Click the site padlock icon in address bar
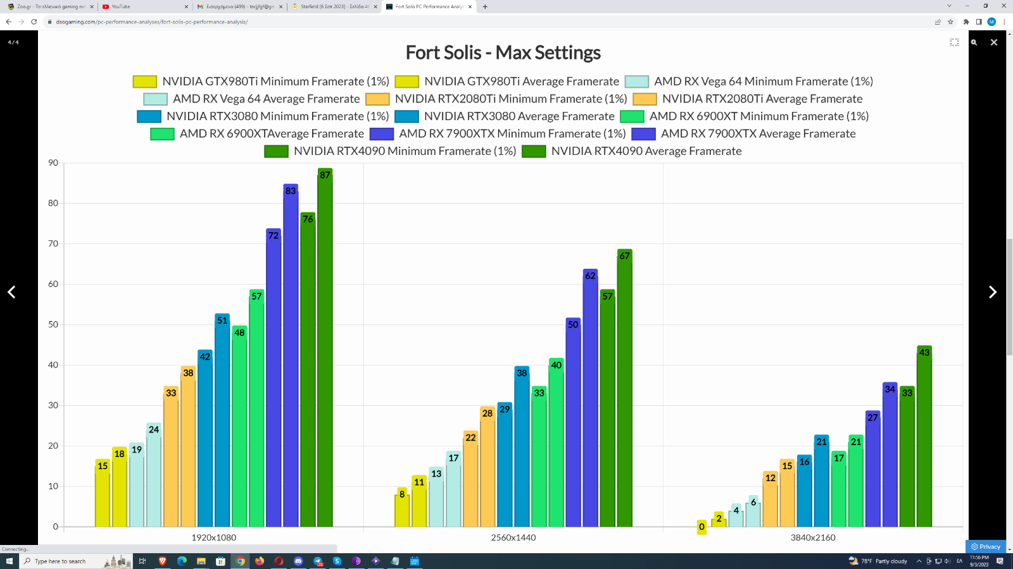 [49, 21]
